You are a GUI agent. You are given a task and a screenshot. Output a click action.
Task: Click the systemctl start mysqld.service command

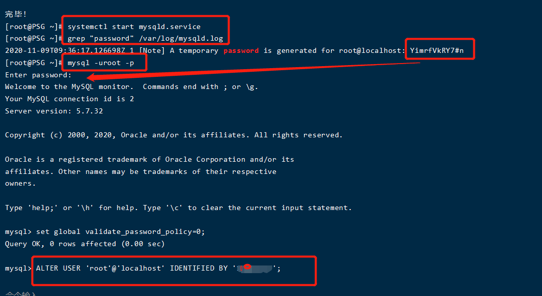pyautogui.click(x=134, y=26)
